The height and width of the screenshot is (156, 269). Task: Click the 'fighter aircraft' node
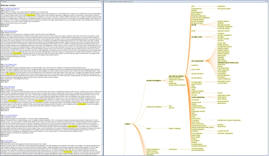(196, 93)
